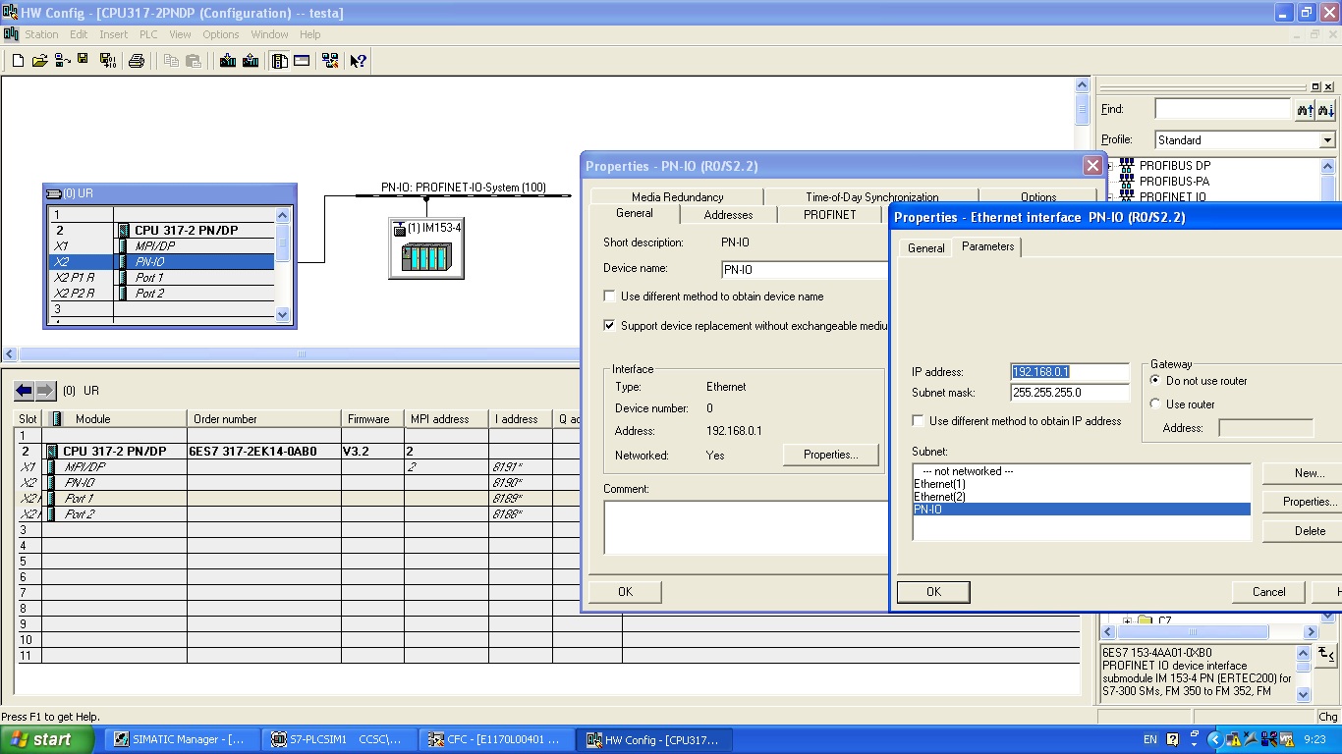Click the Upload to PG icon
1342x754 pixels.
pos(251,61)
